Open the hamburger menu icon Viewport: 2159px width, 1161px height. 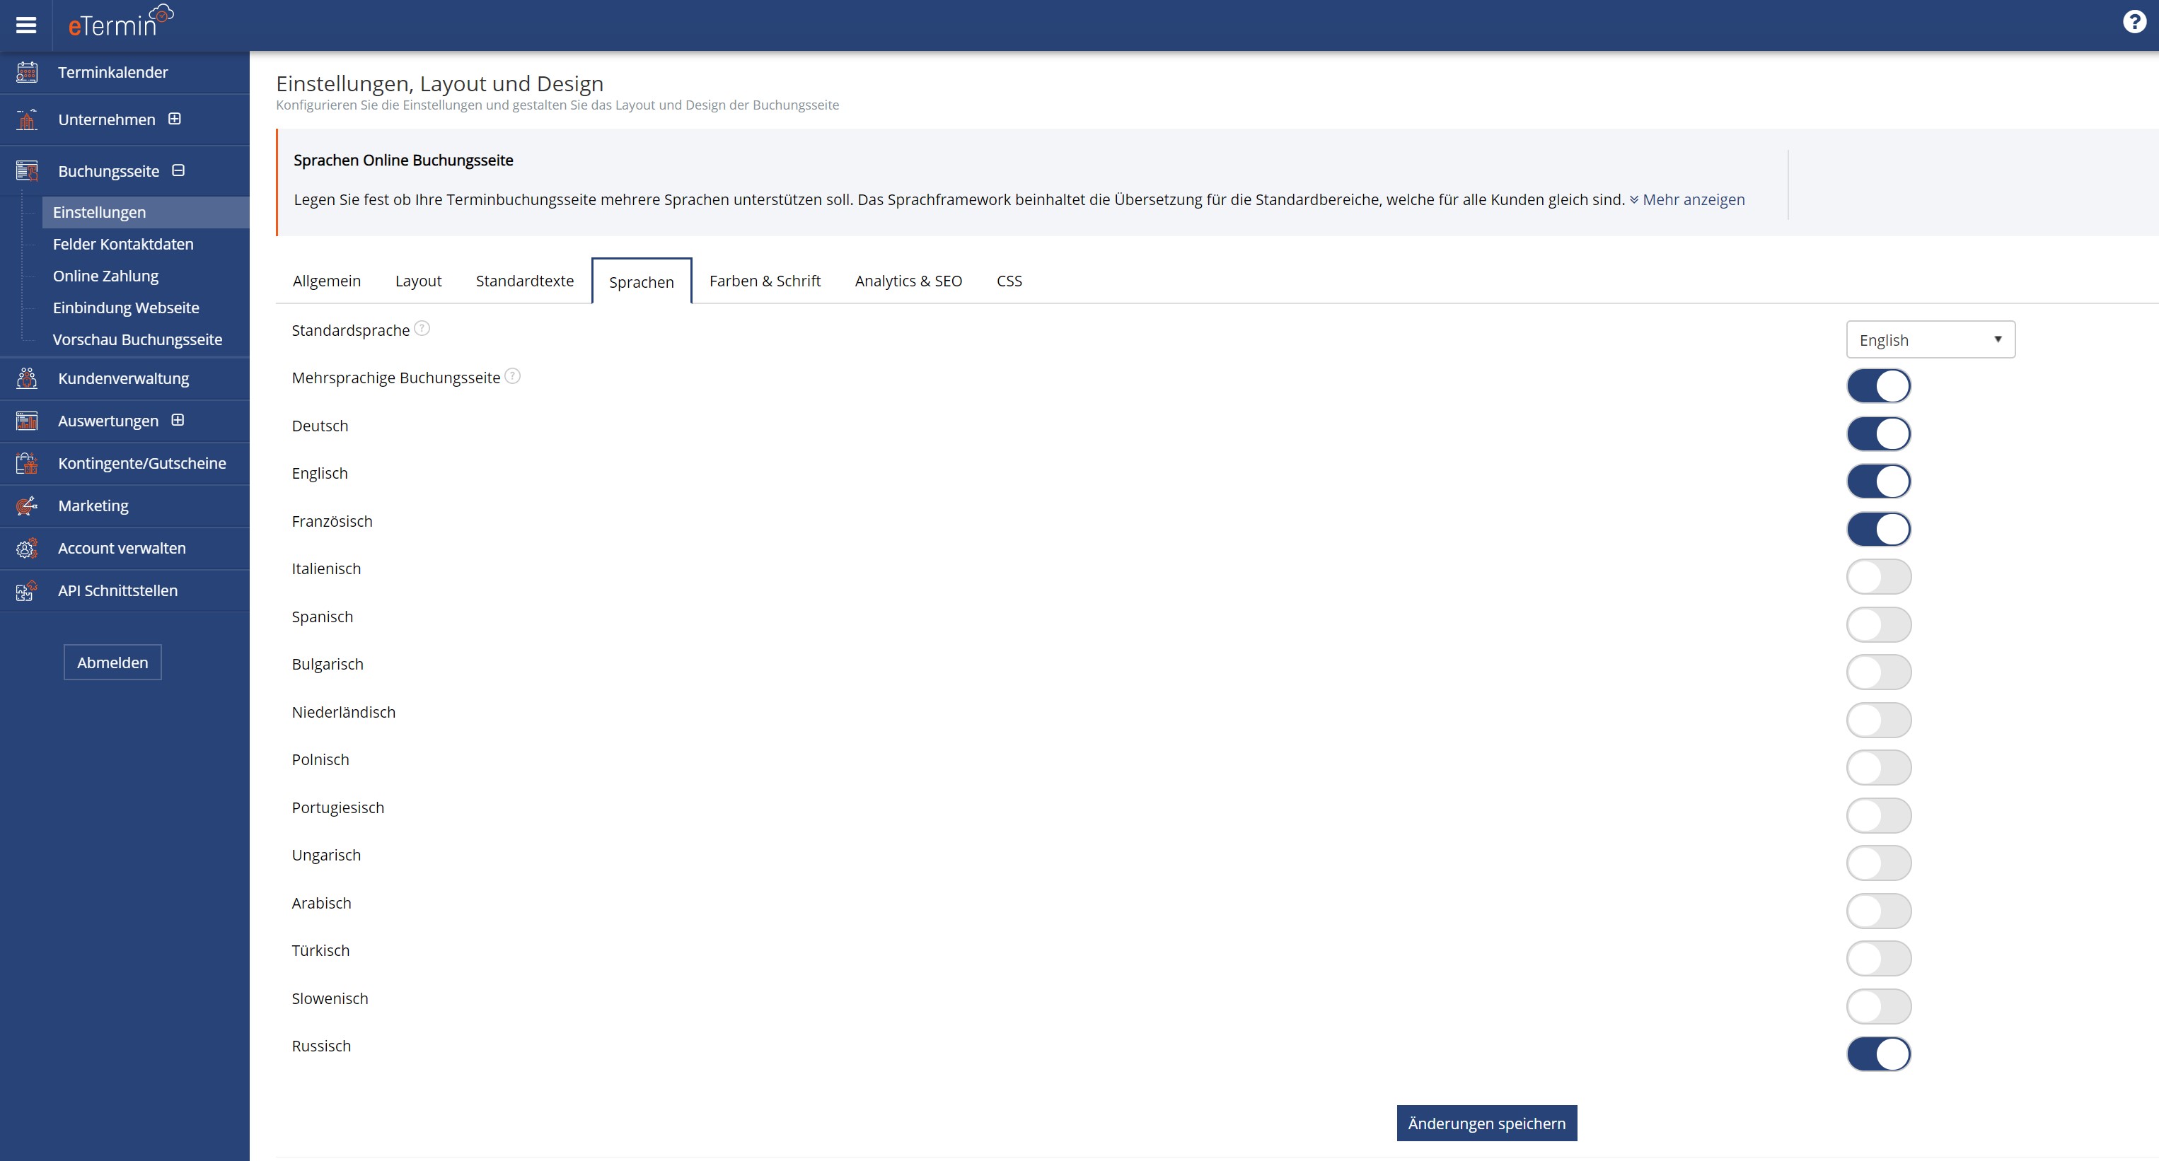coord(26,25)
